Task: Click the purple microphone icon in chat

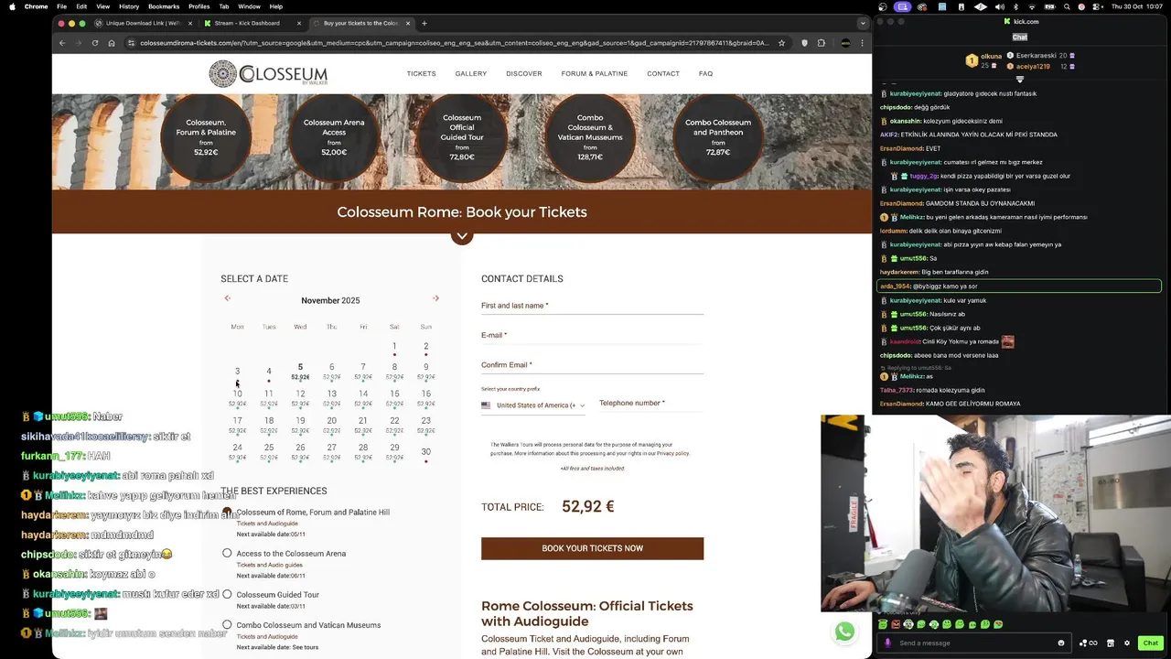Action: click(887, 643)
